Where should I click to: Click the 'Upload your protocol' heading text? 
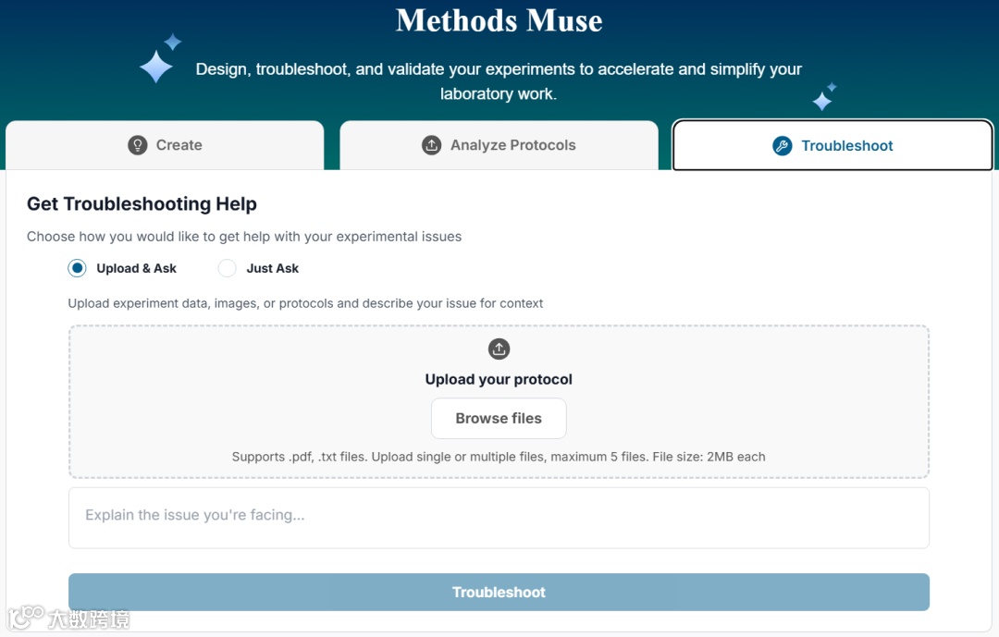coord(499,380)
